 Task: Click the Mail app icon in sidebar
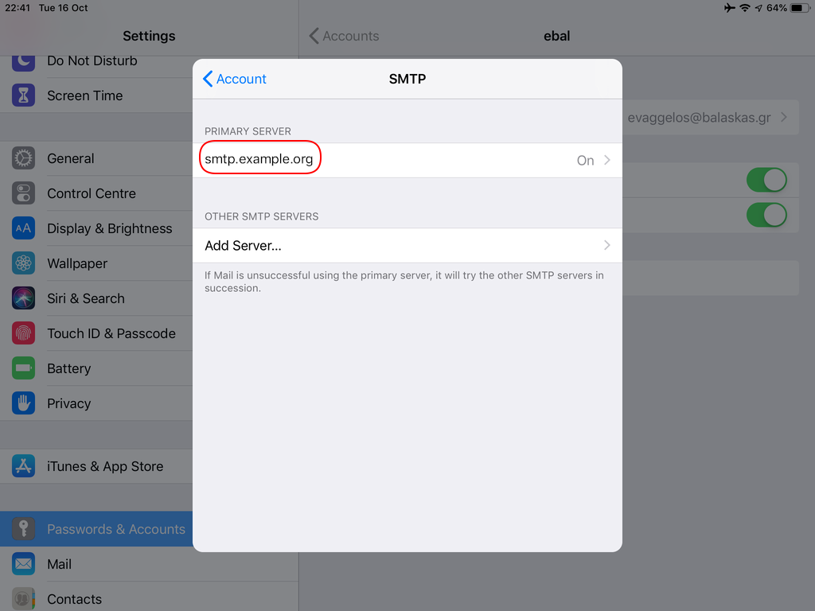coord(24,564)
